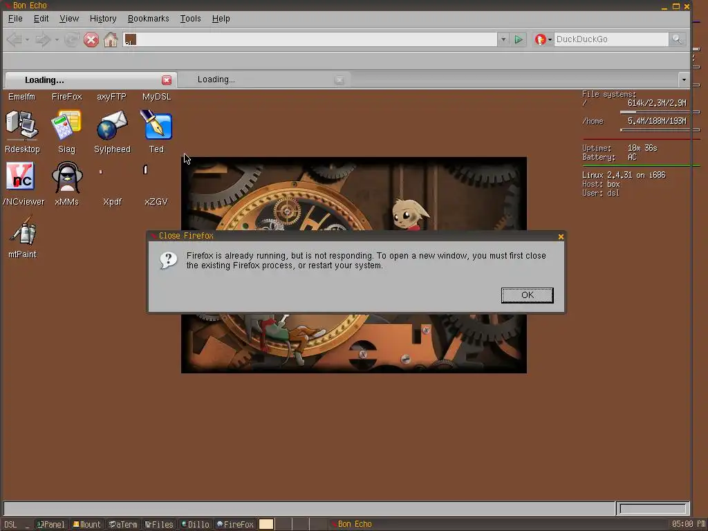Click the /home filesystem usage text

(657, 121)
